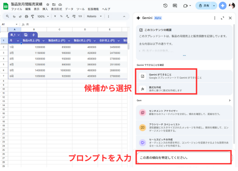Viewport: 238px width, 171px height.
Task: Expand the Gem section chevron
Action: point(230,100)
